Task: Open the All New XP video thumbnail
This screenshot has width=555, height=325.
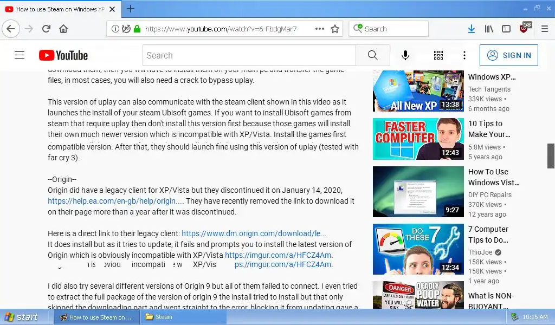Action: click(x=418, y=91)
